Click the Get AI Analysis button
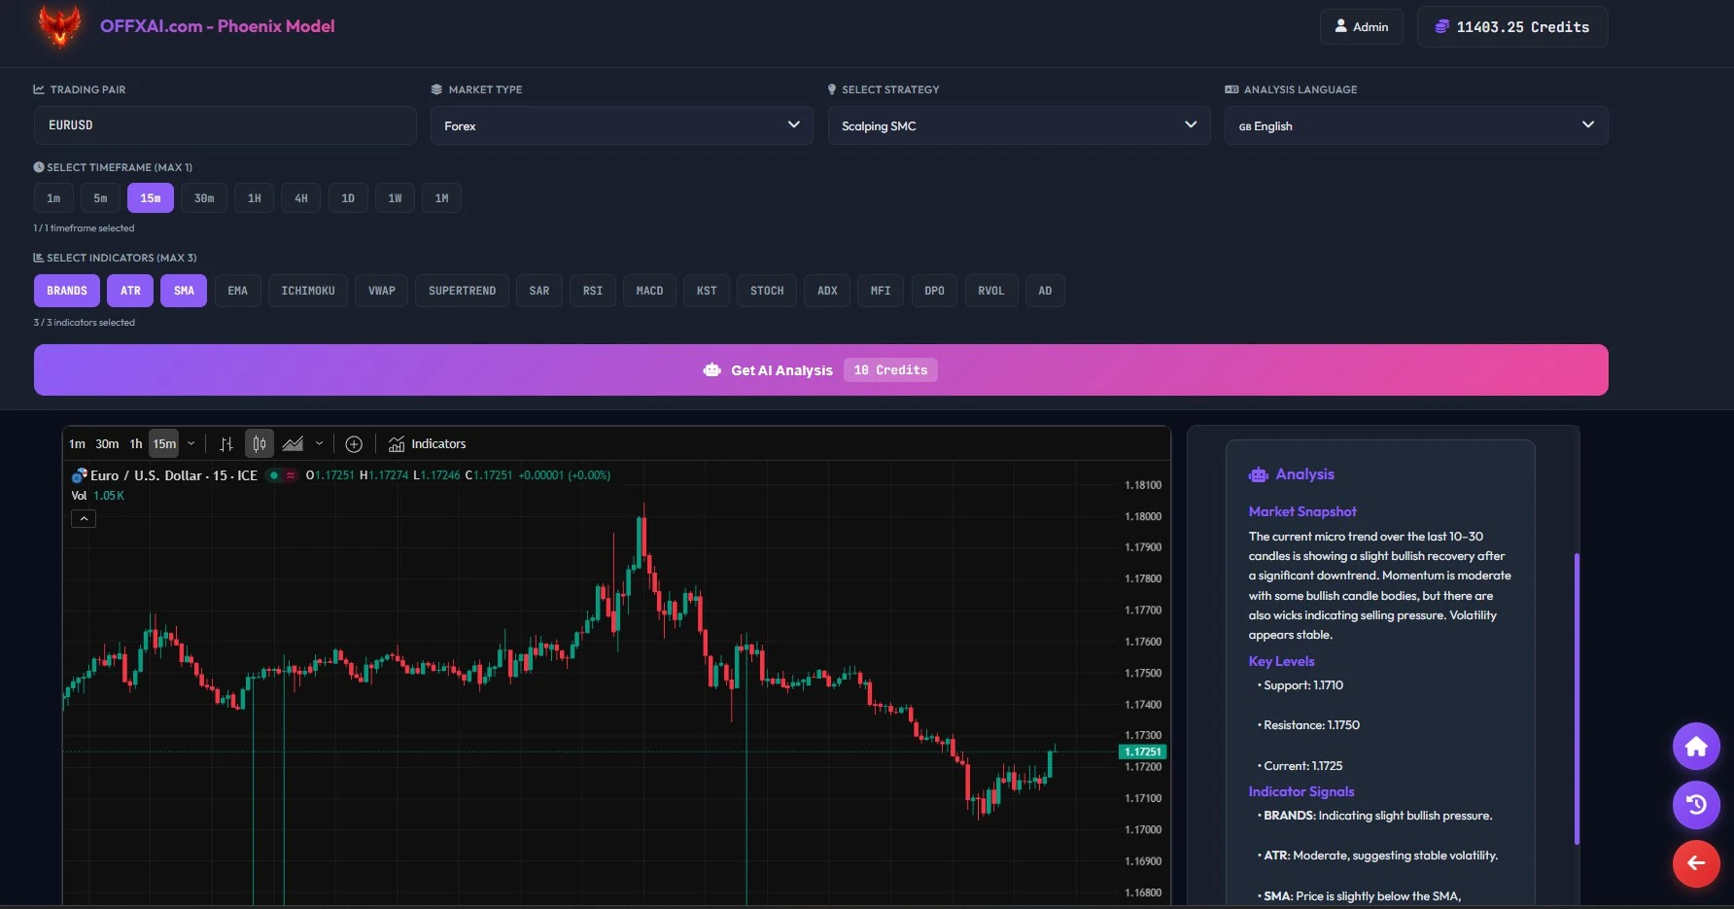The height and width of the screenshot is (909, 1734). [x=820, y=369]
